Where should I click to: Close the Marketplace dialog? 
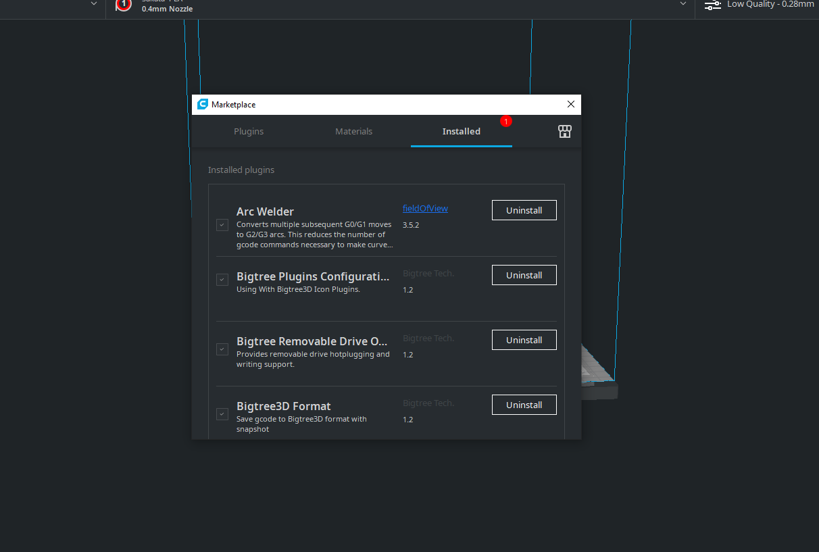point(571,105)
